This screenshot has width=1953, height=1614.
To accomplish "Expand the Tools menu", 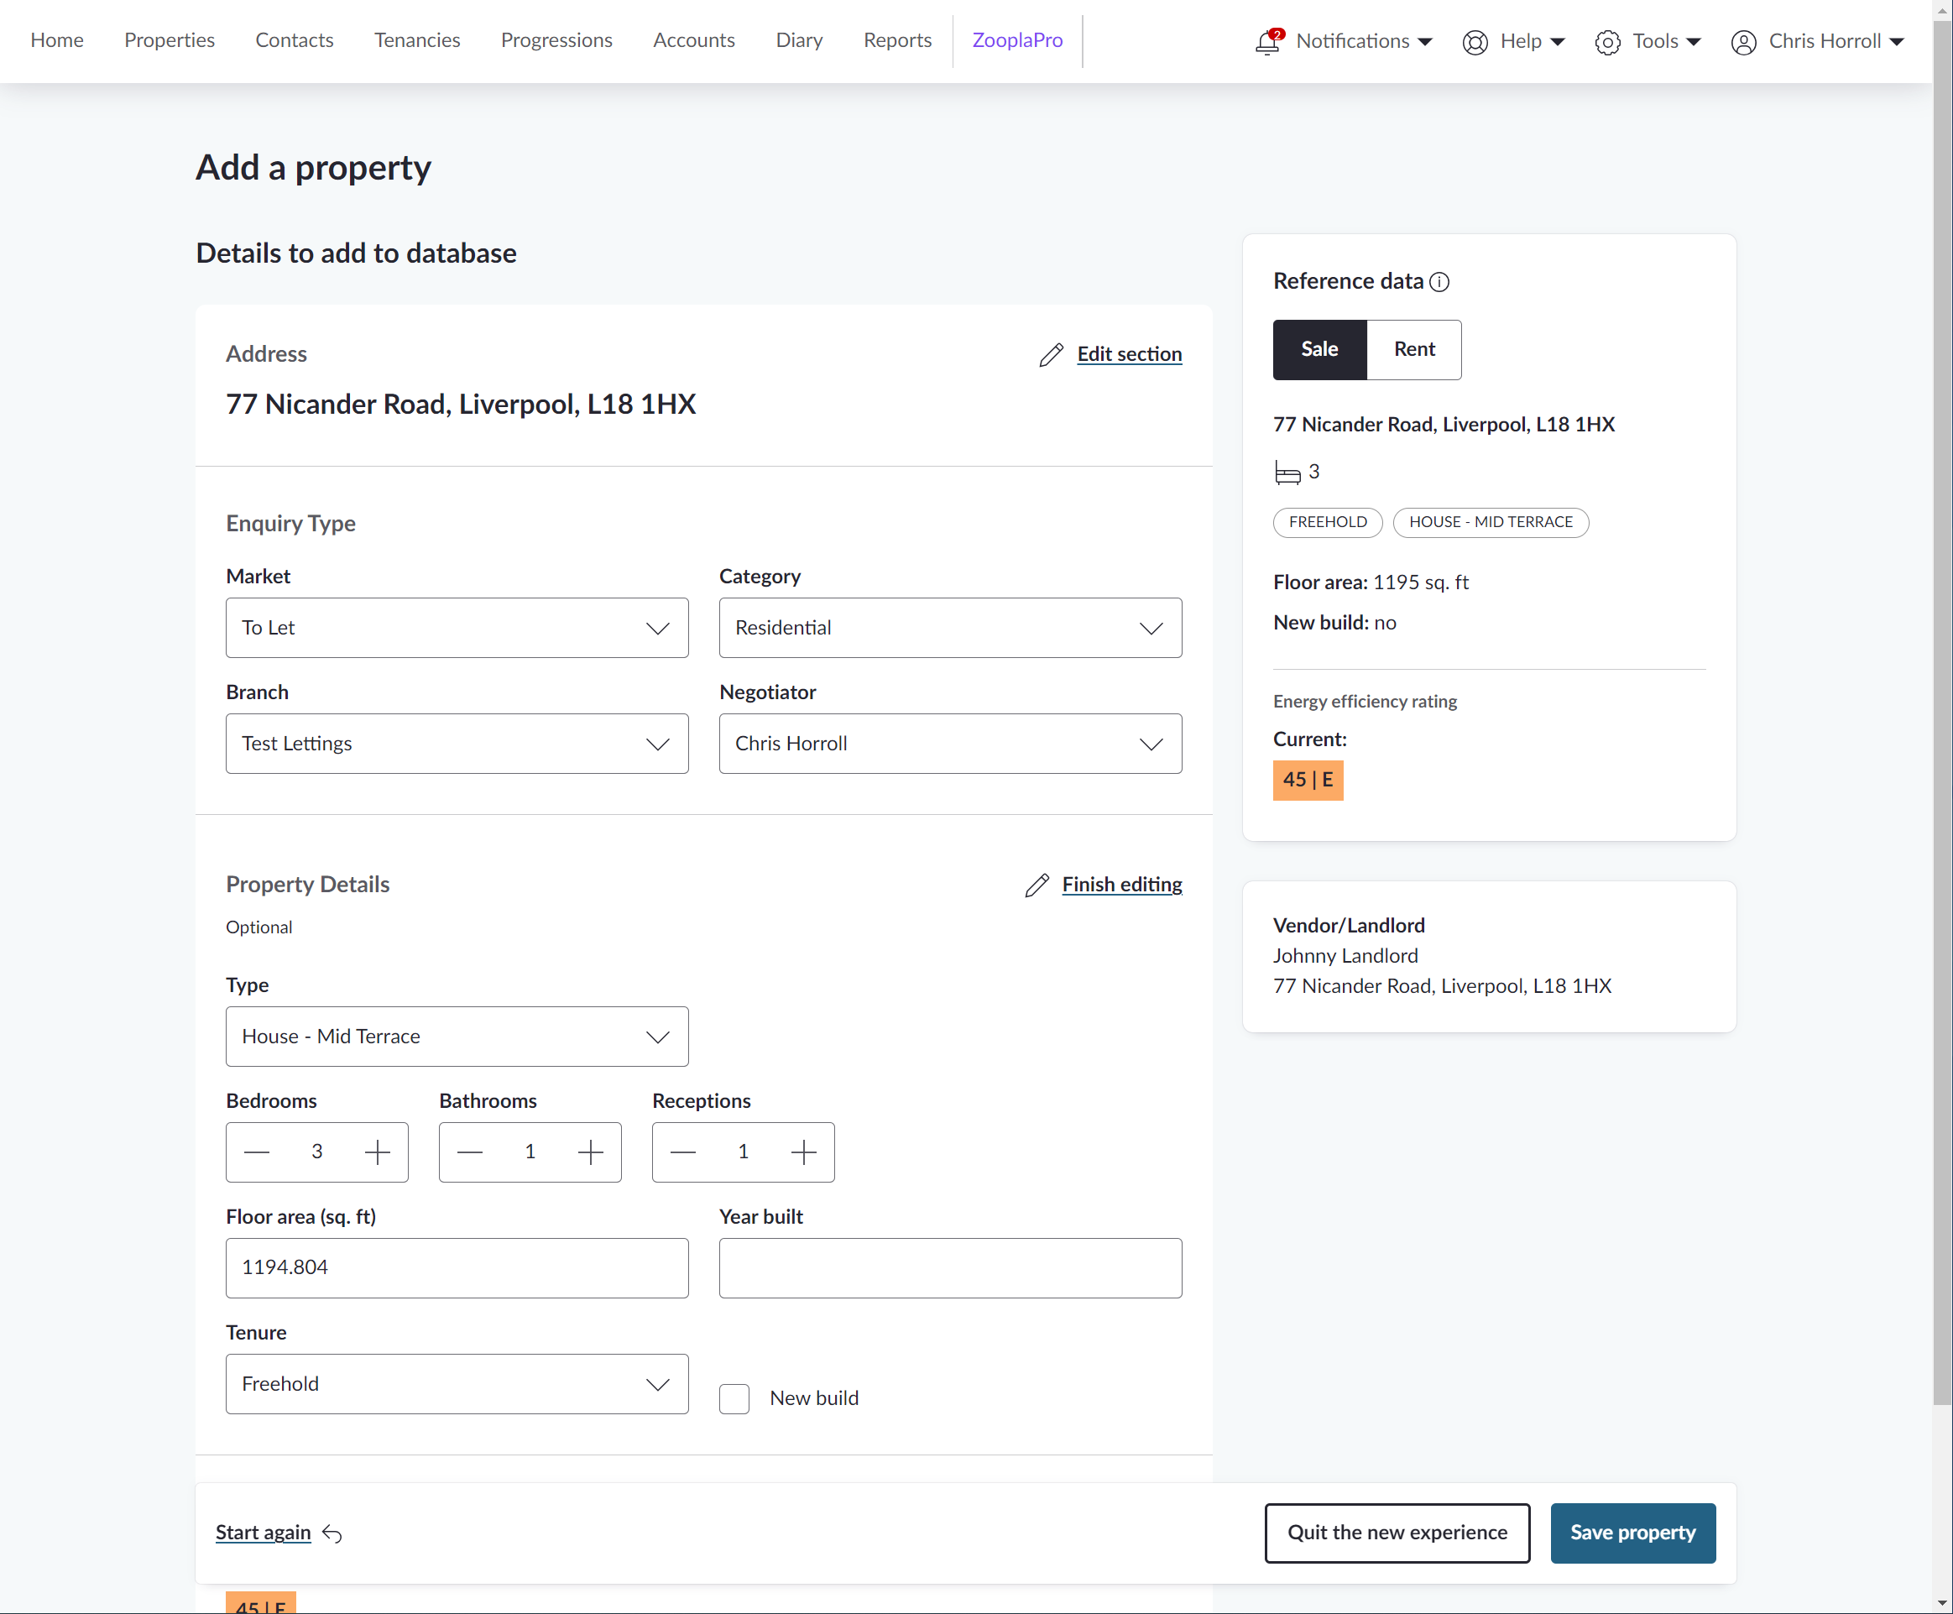I will (x=1667, y=41).
